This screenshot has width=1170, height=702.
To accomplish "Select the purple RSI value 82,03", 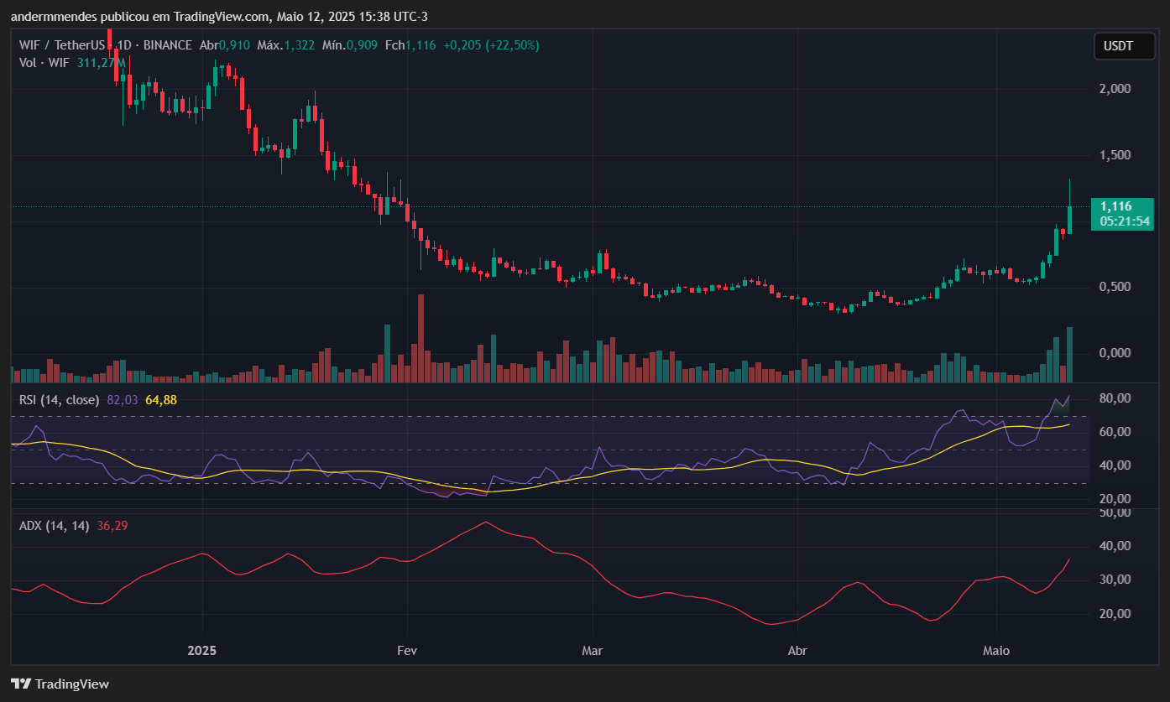I will [123, 400].
